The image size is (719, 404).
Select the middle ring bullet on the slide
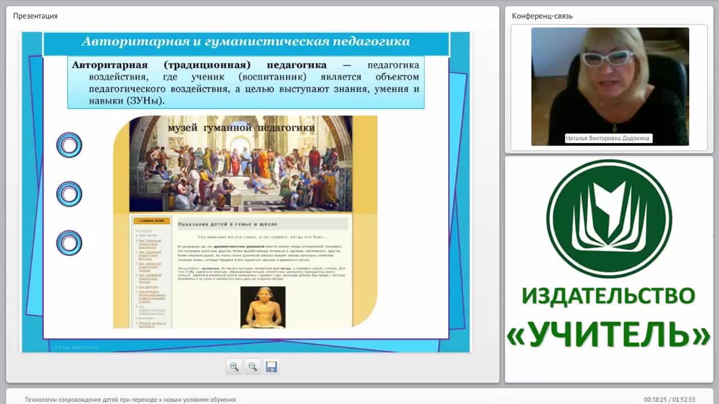coord(69,194)
